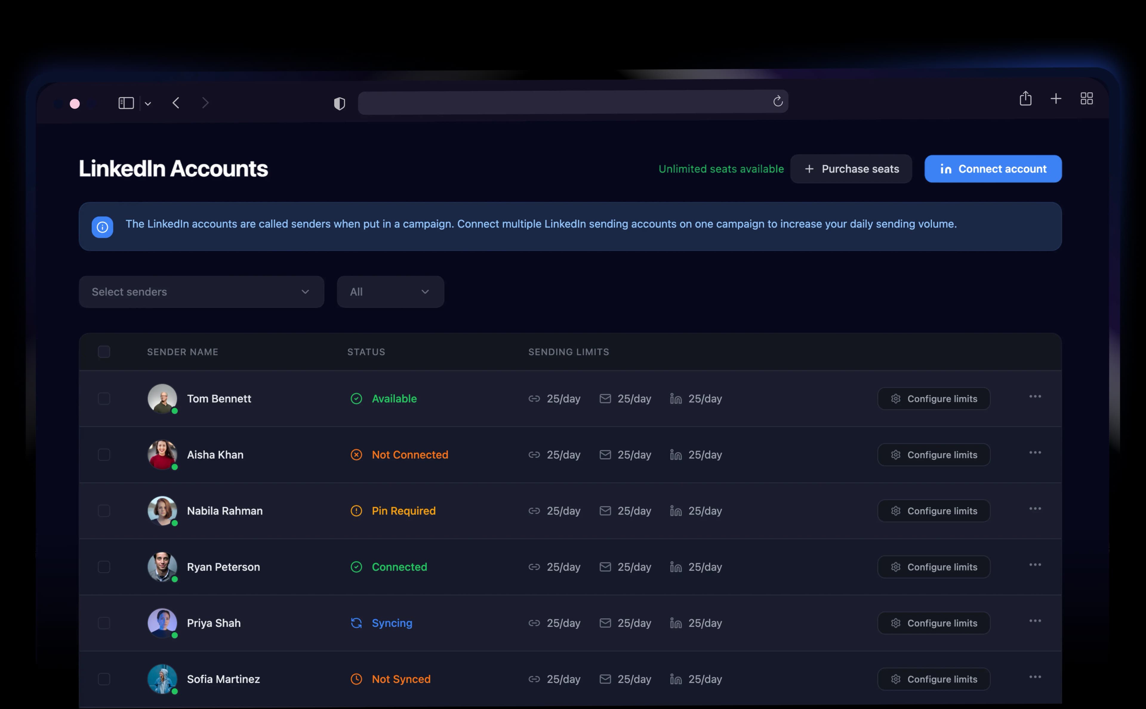Click the browser address bar
The height and width of the screenshot is (709, 1146).
pyautogui.click(x=573, y=102)
